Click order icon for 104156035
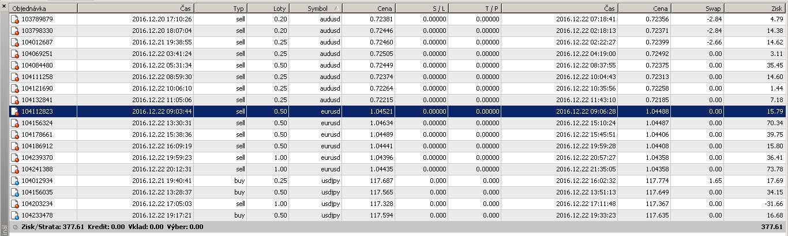788x236 pixels. 15,192
